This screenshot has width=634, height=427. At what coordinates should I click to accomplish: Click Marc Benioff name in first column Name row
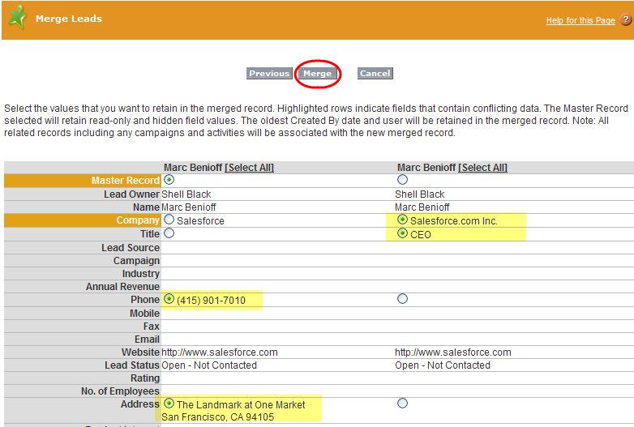[188, 207]
